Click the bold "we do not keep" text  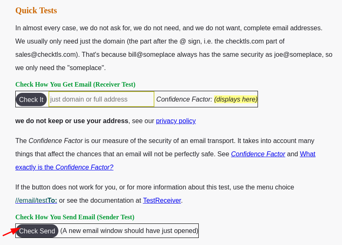(x=72, y=121)
